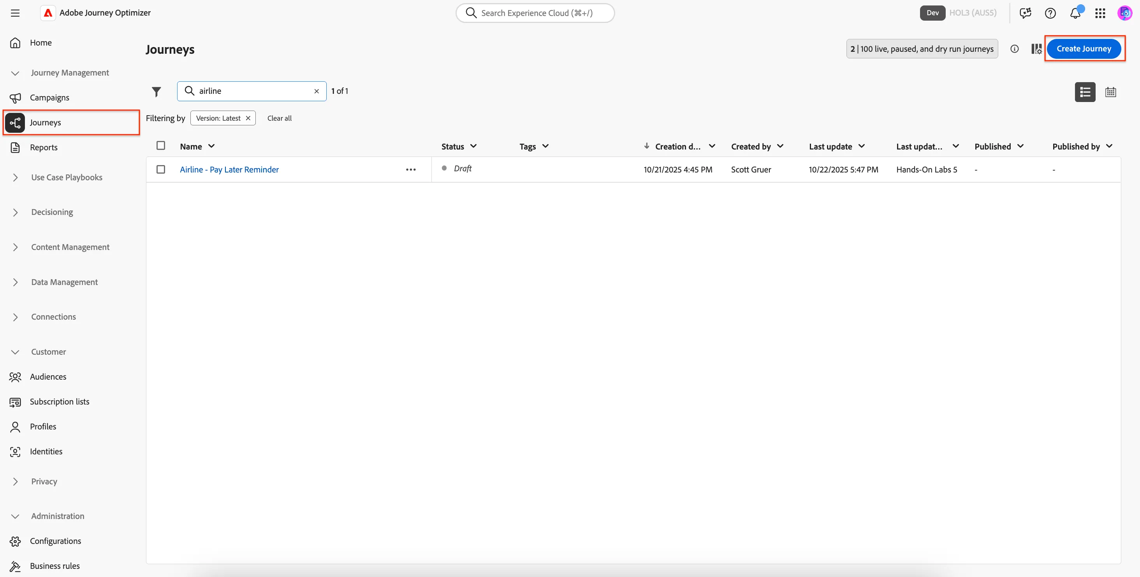Remove the Version: Latest filter tag

click(x=248, y=118)
